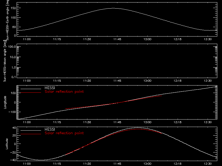Click 100 tick on Longitude axis

tap(13, 93)
